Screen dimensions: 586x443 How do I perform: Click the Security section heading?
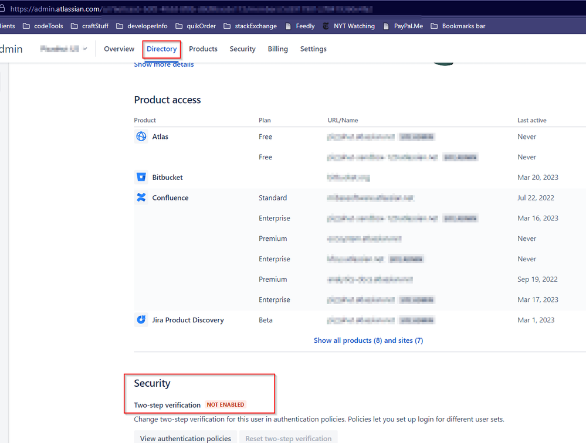tap(152, 383)
